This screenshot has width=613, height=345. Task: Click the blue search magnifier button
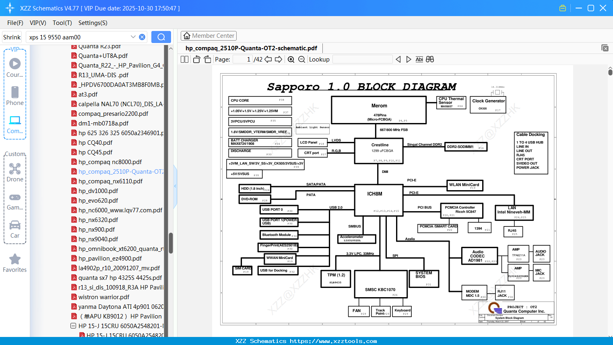coord(161,37)
